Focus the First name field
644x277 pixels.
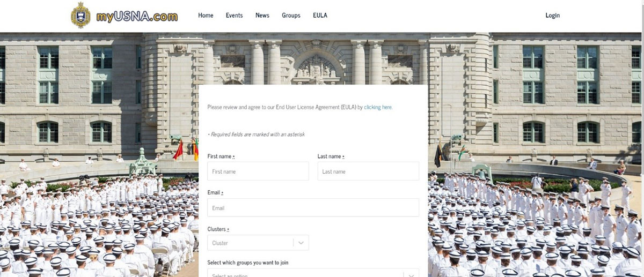pos(258,171)
